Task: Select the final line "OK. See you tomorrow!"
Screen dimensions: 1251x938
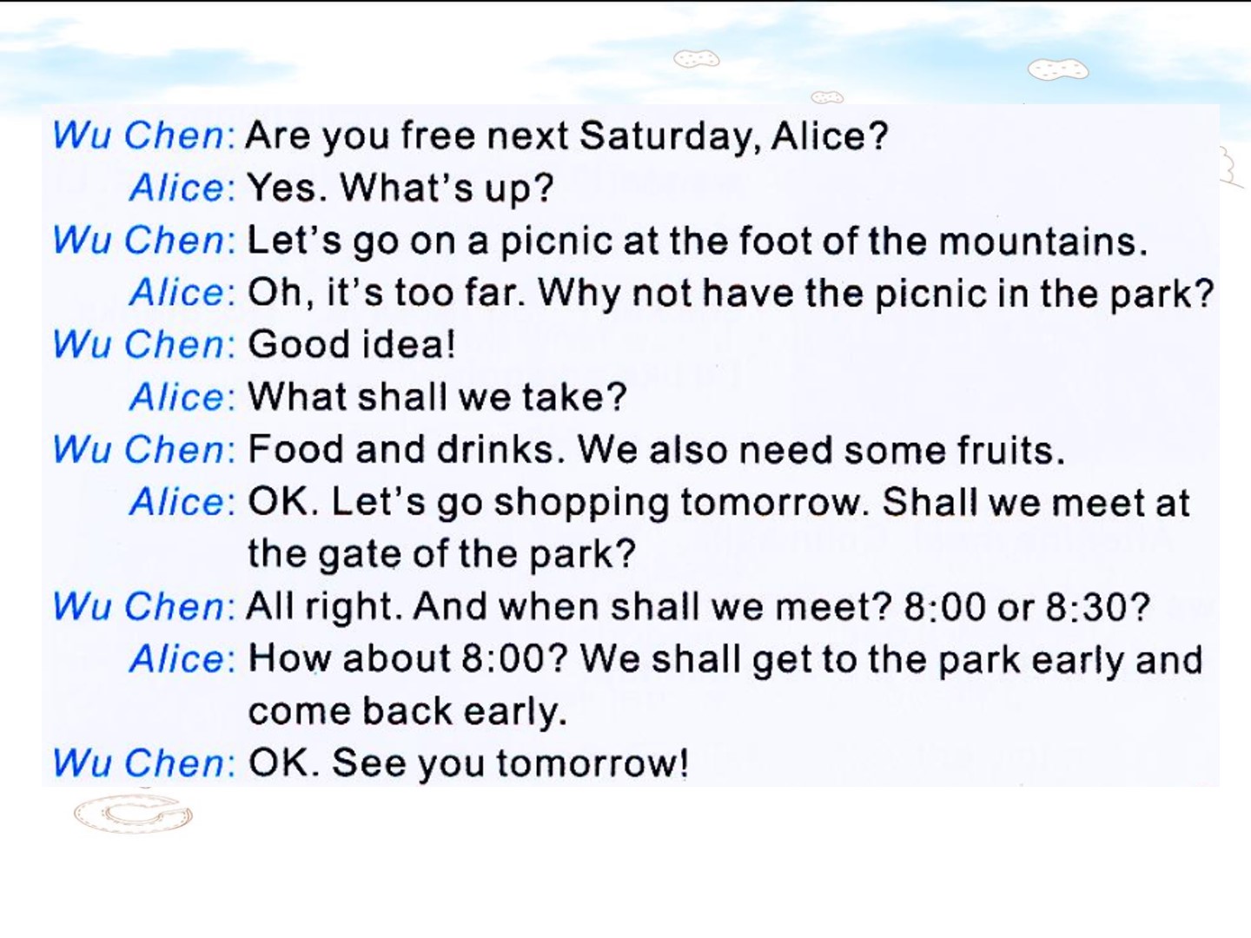Action: tap(468, 763)
